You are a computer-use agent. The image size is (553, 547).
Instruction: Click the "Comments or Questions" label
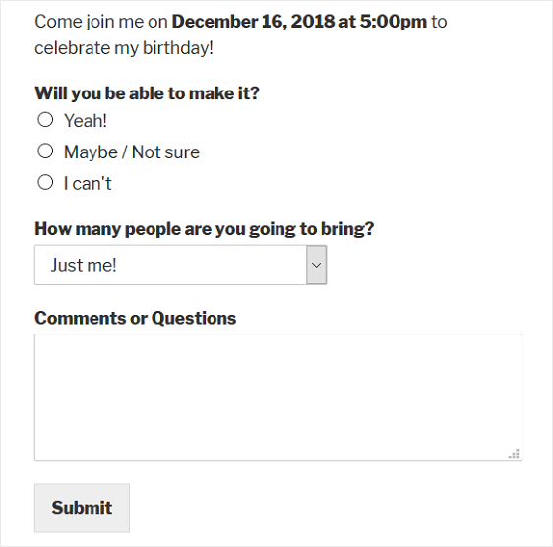136,318
